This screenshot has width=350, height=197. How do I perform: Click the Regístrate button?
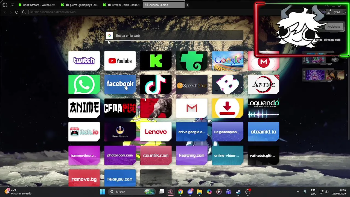coord(334,27)
